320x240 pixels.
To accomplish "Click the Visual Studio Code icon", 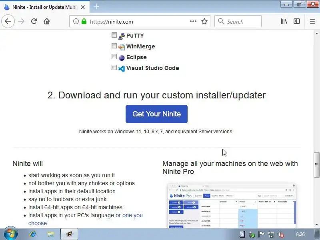I will click(x=122, y=68).
